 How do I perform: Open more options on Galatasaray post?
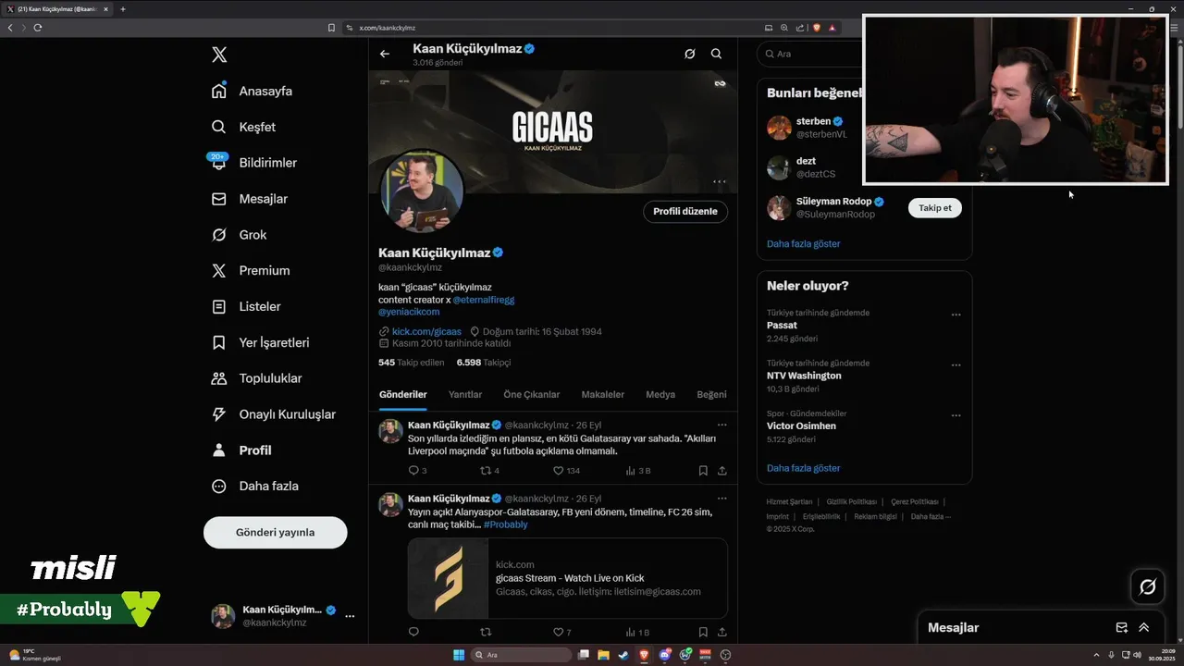[721, 425]
